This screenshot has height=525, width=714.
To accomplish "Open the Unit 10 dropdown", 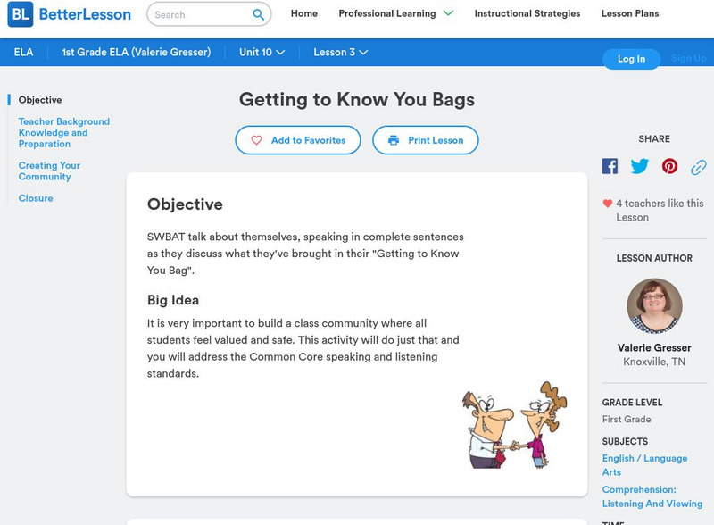I will click(x=262, y=52).
